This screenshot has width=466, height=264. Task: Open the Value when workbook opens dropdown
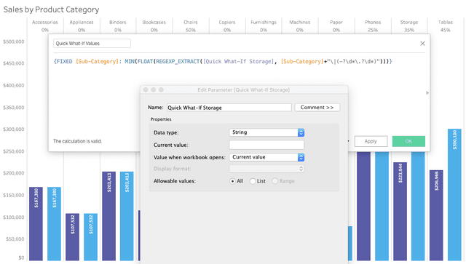pos(266,157)
